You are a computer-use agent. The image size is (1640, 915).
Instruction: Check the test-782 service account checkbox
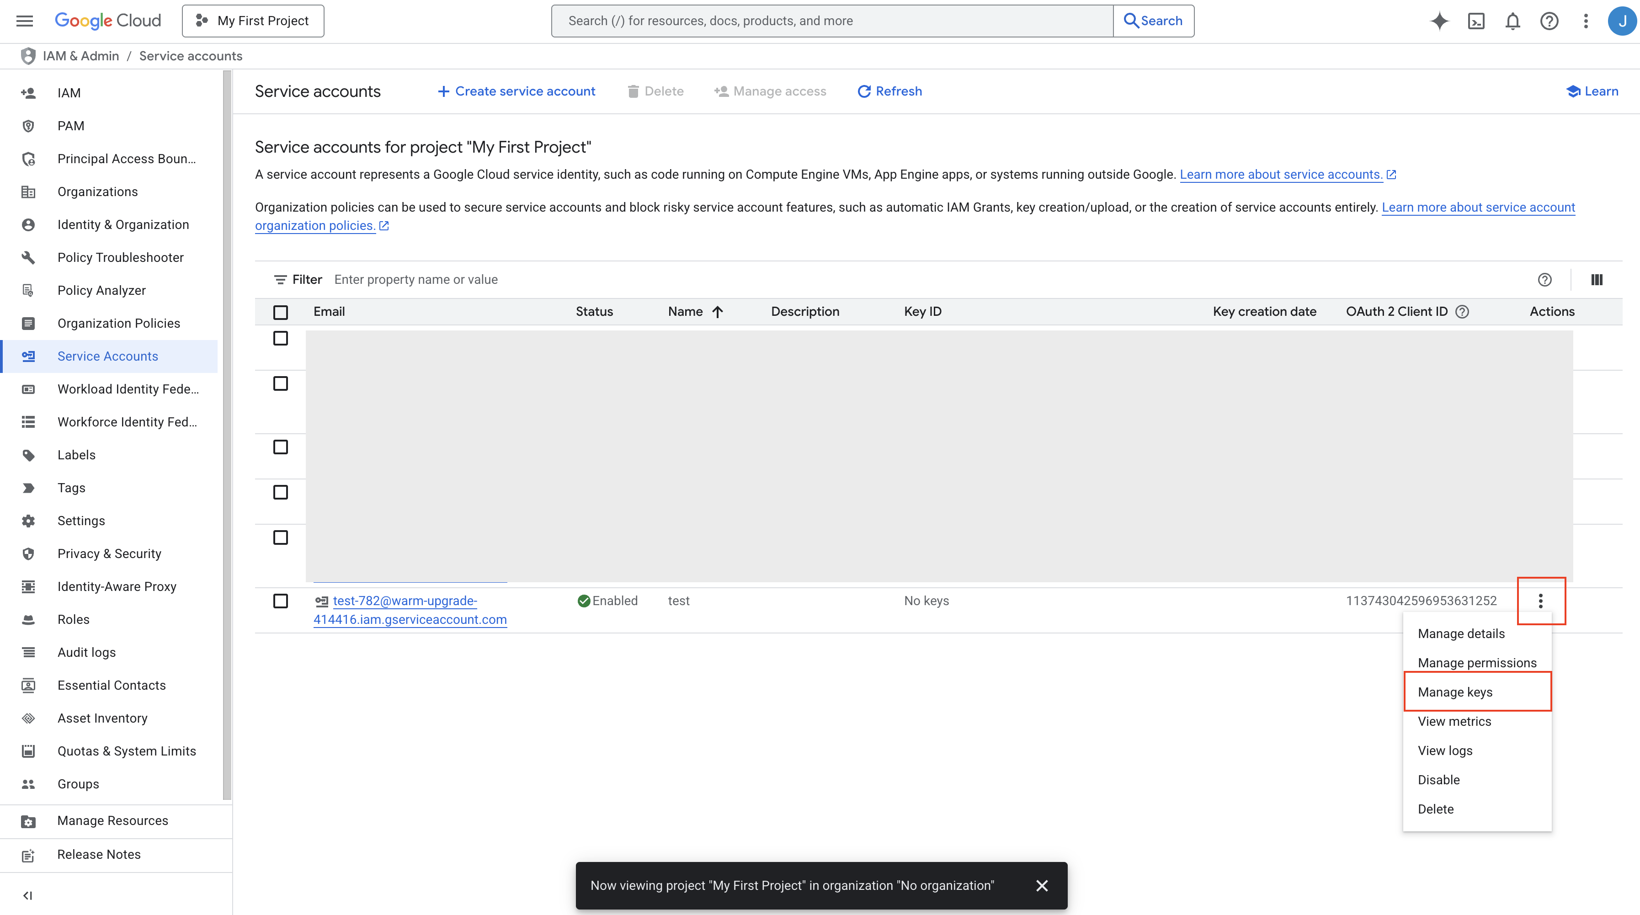(280, 601)
